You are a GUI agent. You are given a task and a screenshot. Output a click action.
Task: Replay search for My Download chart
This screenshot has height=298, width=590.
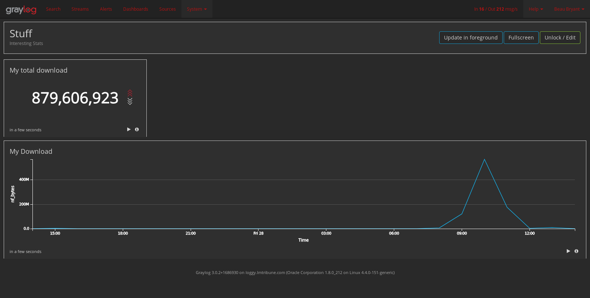[568, 251]
